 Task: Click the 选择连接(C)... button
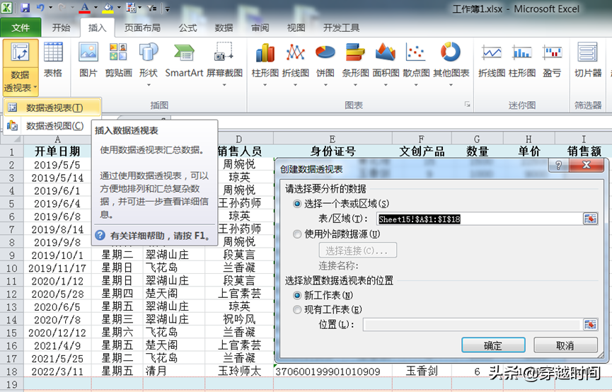click(x=357, y=250)
